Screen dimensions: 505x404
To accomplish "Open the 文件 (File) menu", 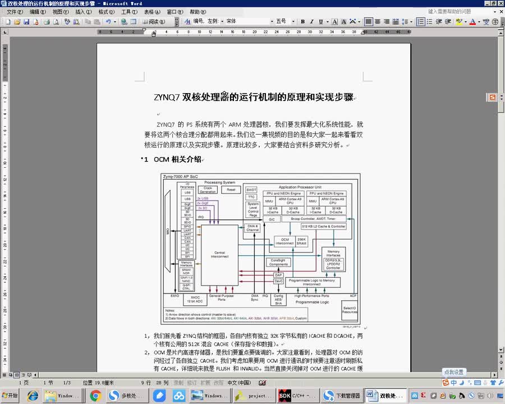I will [15, 12].
